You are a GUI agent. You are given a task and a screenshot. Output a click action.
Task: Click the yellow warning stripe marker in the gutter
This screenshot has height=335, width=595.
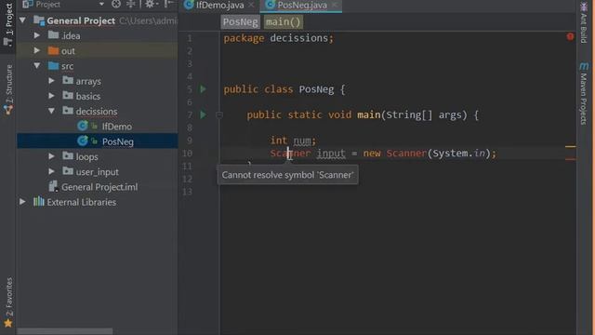point(570,146)
